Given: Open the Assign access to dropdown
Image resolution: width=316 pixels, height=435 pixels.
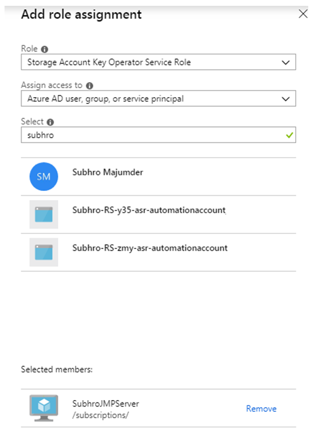Looking at the screenshot, I should [159, 98].
